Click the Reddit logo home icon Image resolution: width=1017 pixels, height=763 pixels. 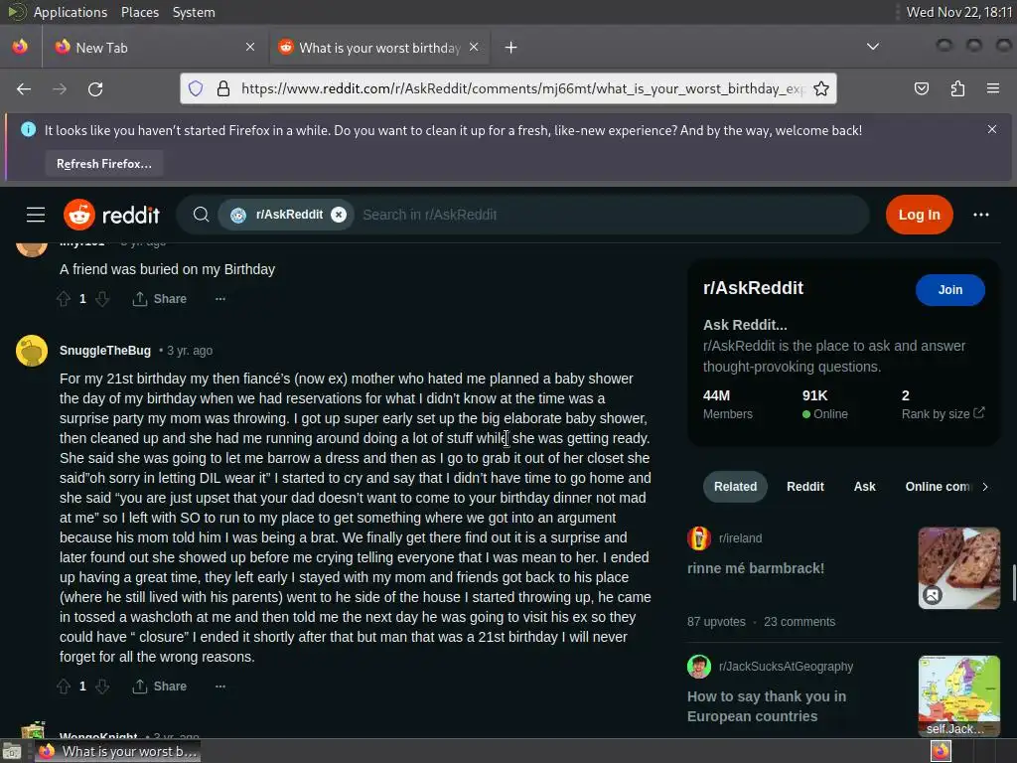click(111, 215)
